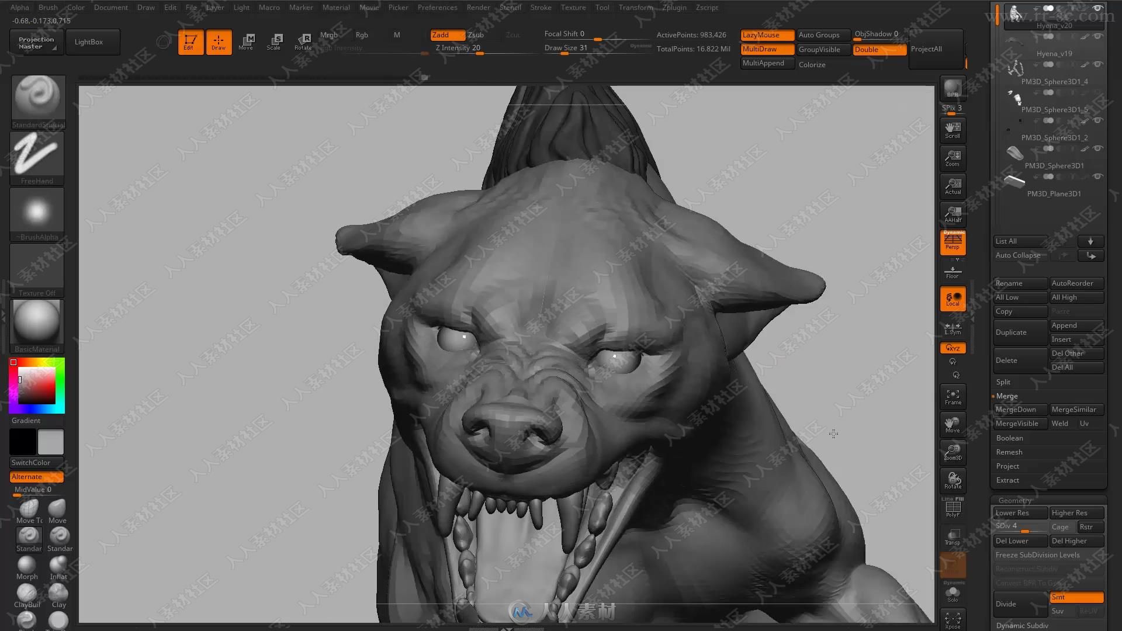Click the LazyMouse tool icon

[x=762, y=34]
